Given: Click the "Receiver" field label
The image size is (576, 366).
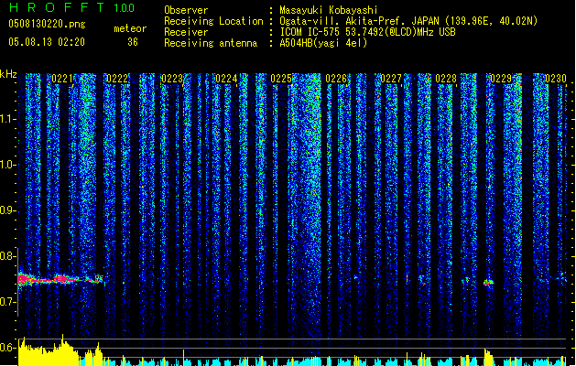Looking at the screenshot, I should [186, 32].
